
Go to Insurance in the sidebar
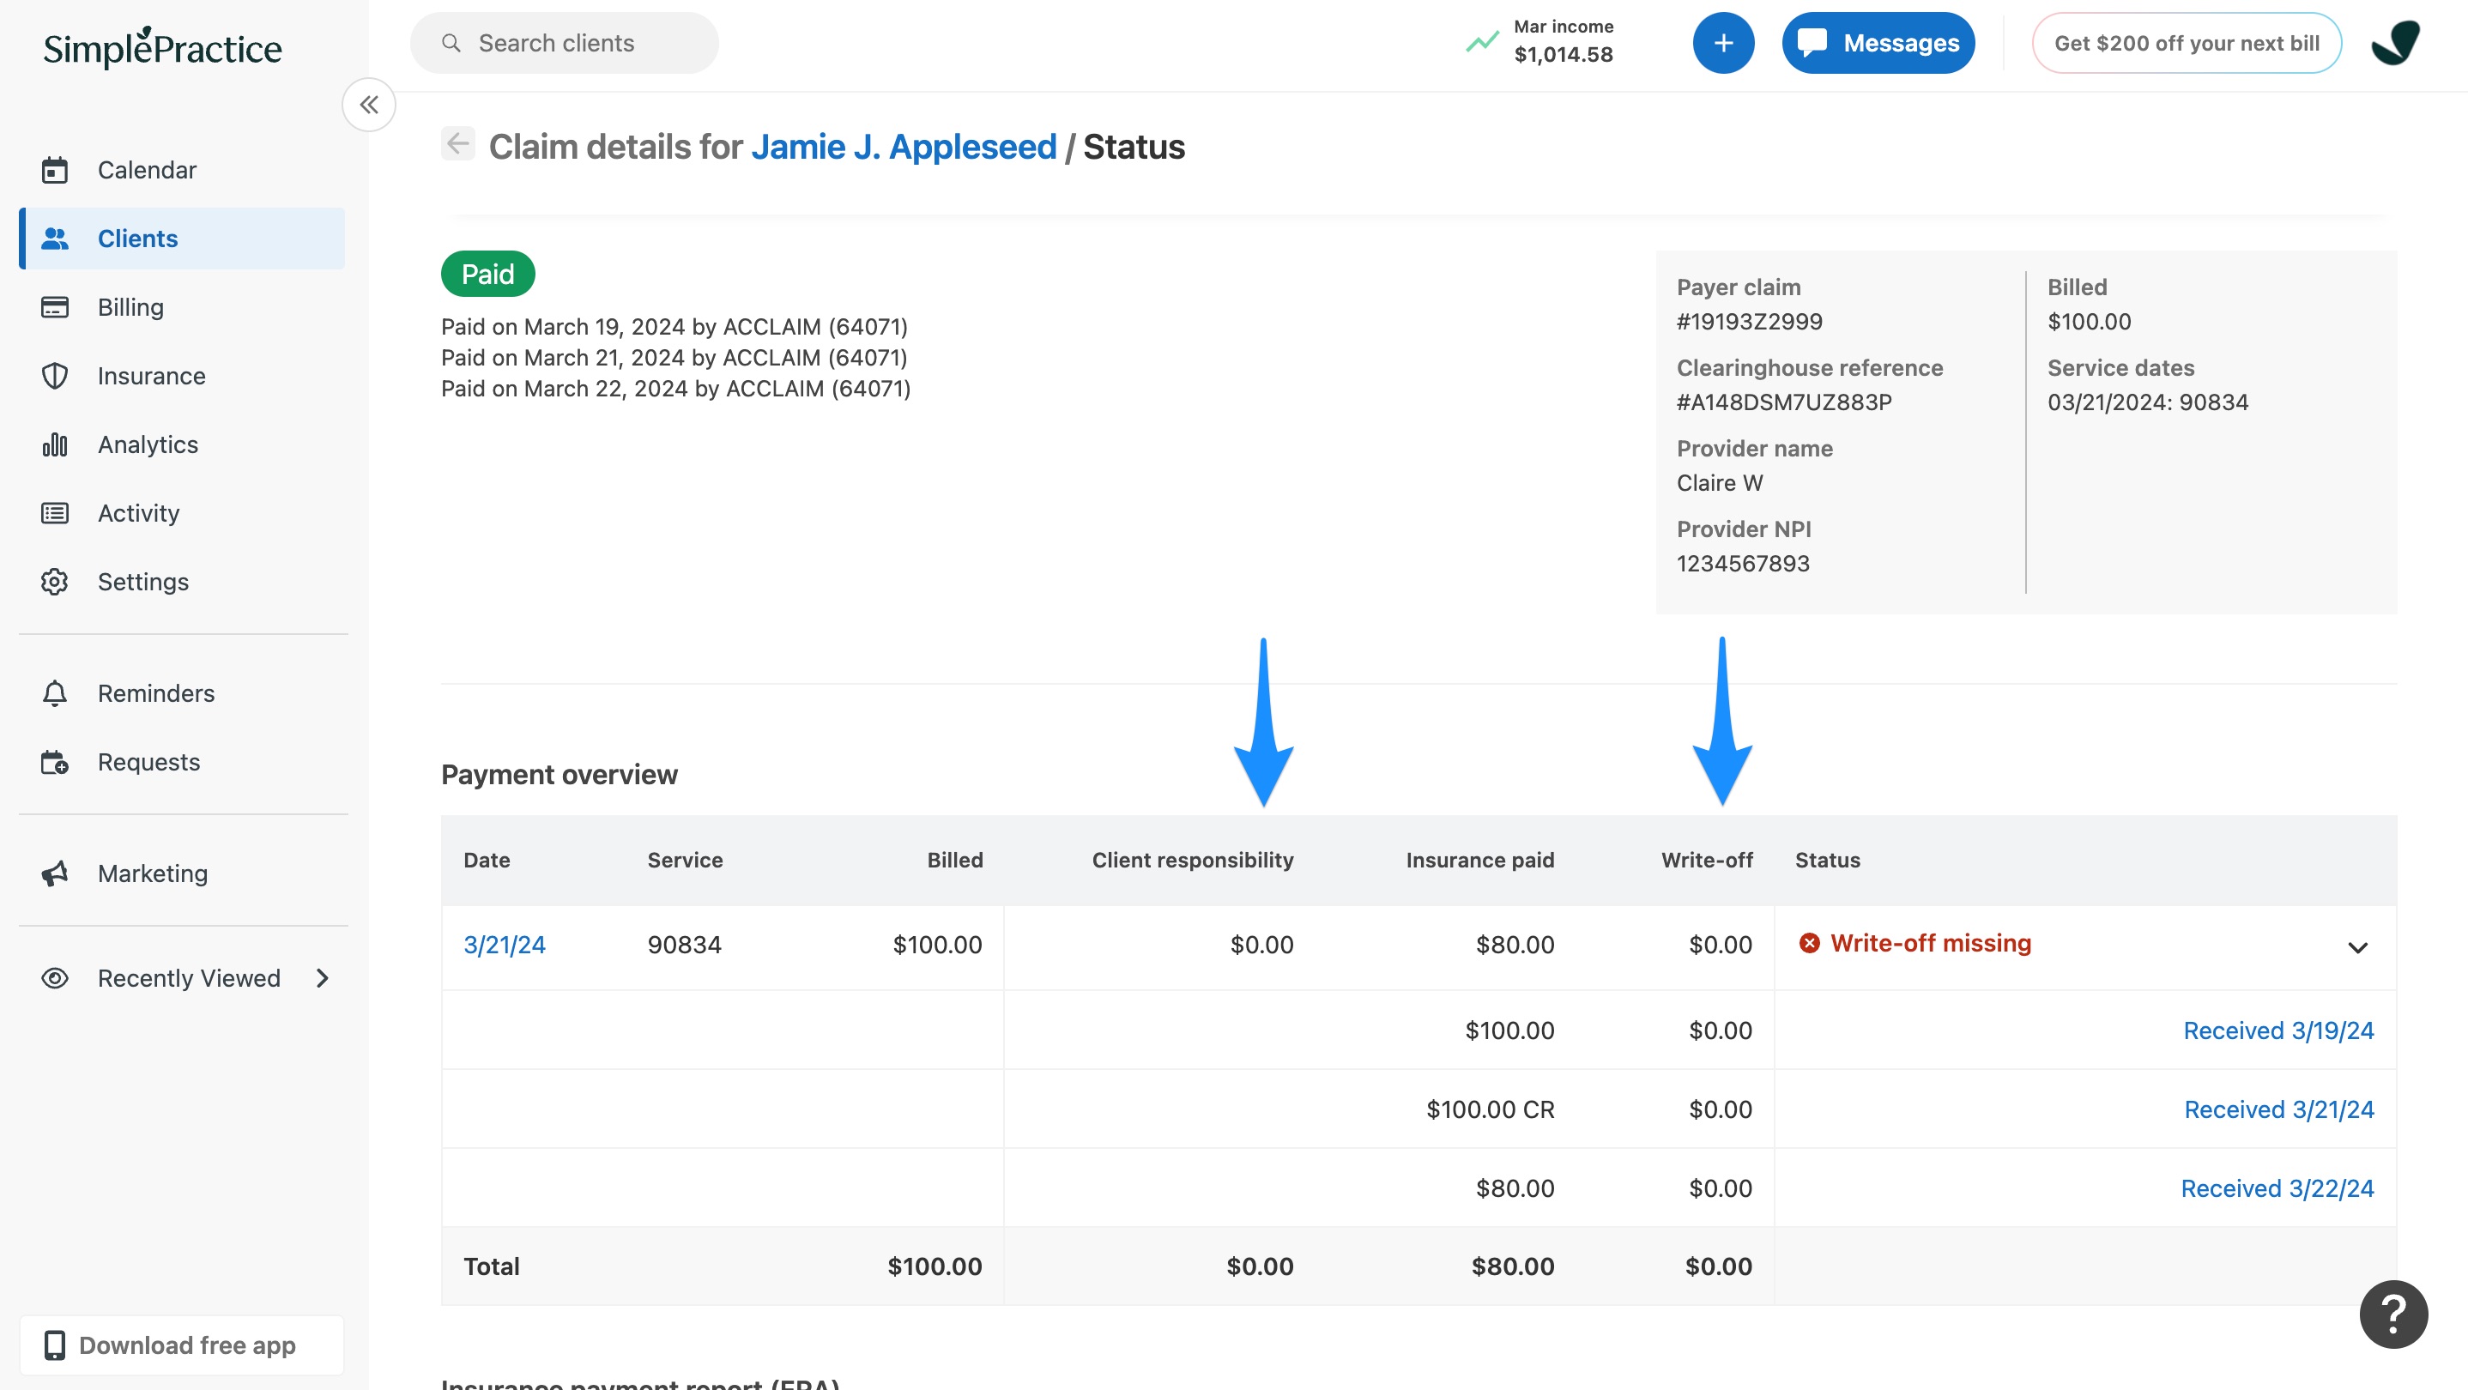182,376
